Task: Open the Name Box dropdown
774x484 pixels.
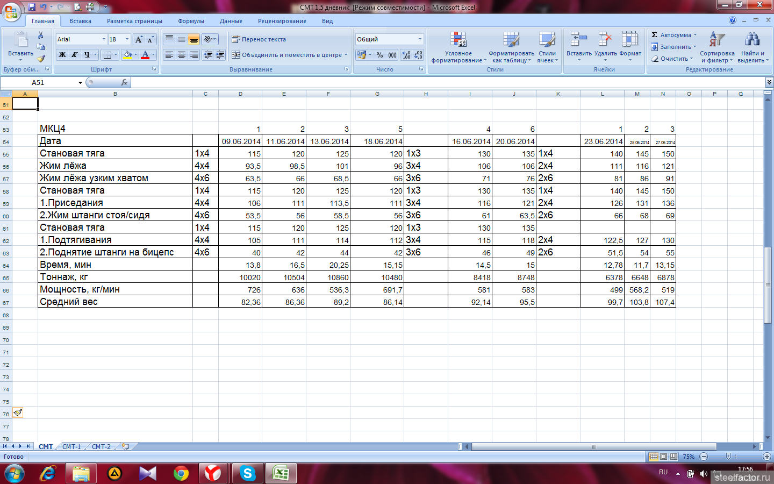Action: coord(80,83)
